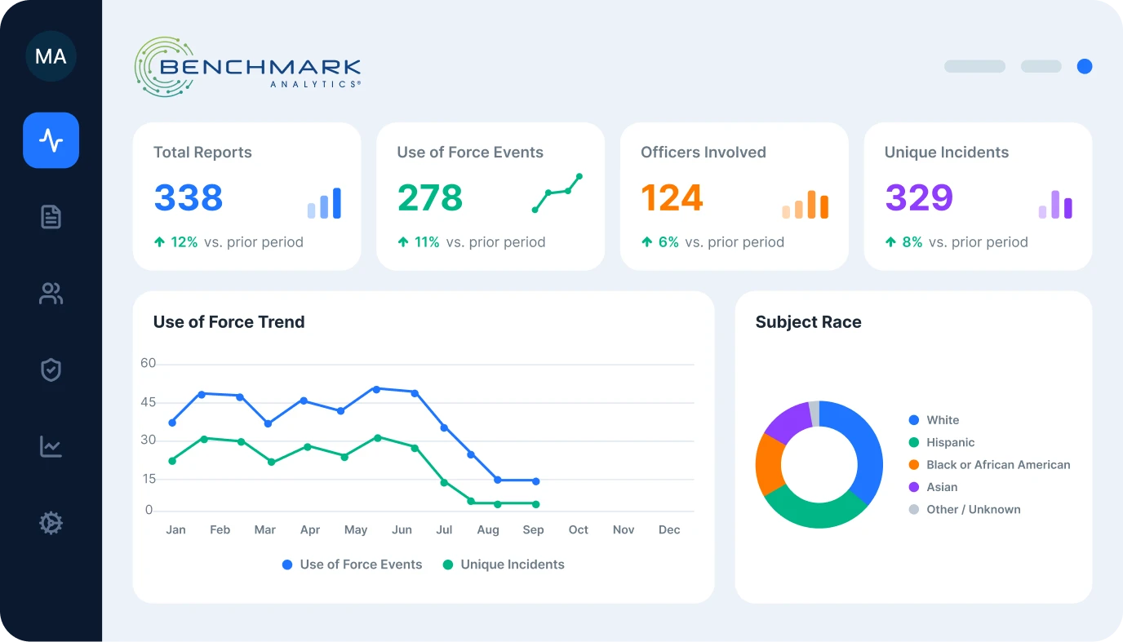Click the green trend line icon
Viewport: 1123px width, 642px height.
click(557, 193)
